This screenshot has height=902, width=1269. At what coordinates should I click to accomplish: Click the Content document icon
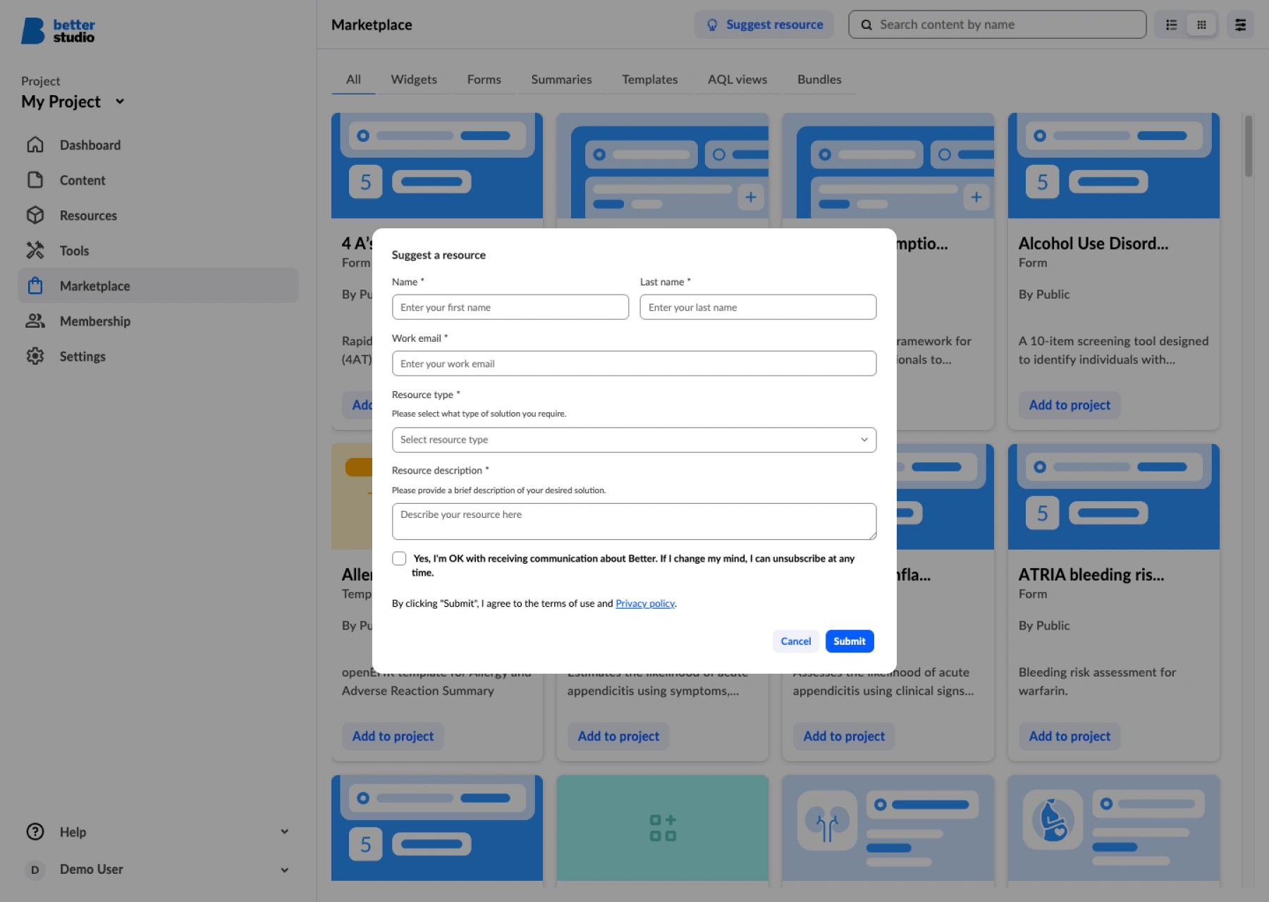[35, 180]
